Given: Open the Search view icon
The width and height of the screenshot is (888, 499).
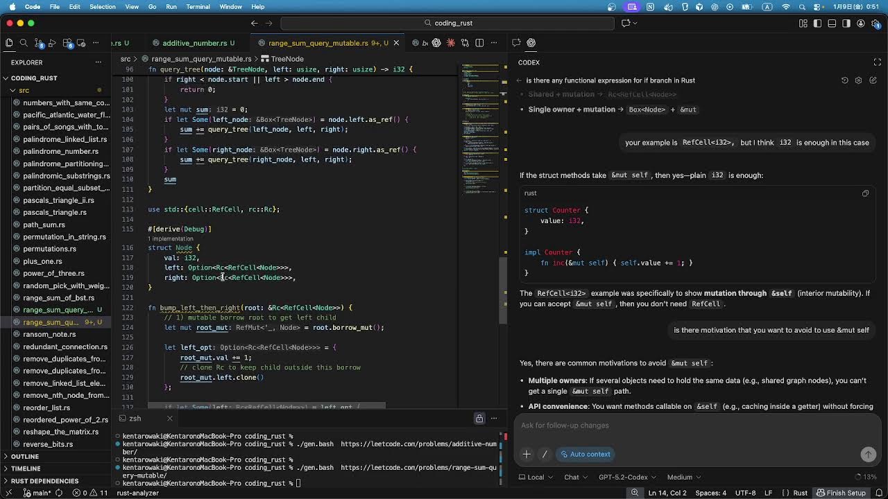Looking at the screenshot, I should [x=24, y=43].
